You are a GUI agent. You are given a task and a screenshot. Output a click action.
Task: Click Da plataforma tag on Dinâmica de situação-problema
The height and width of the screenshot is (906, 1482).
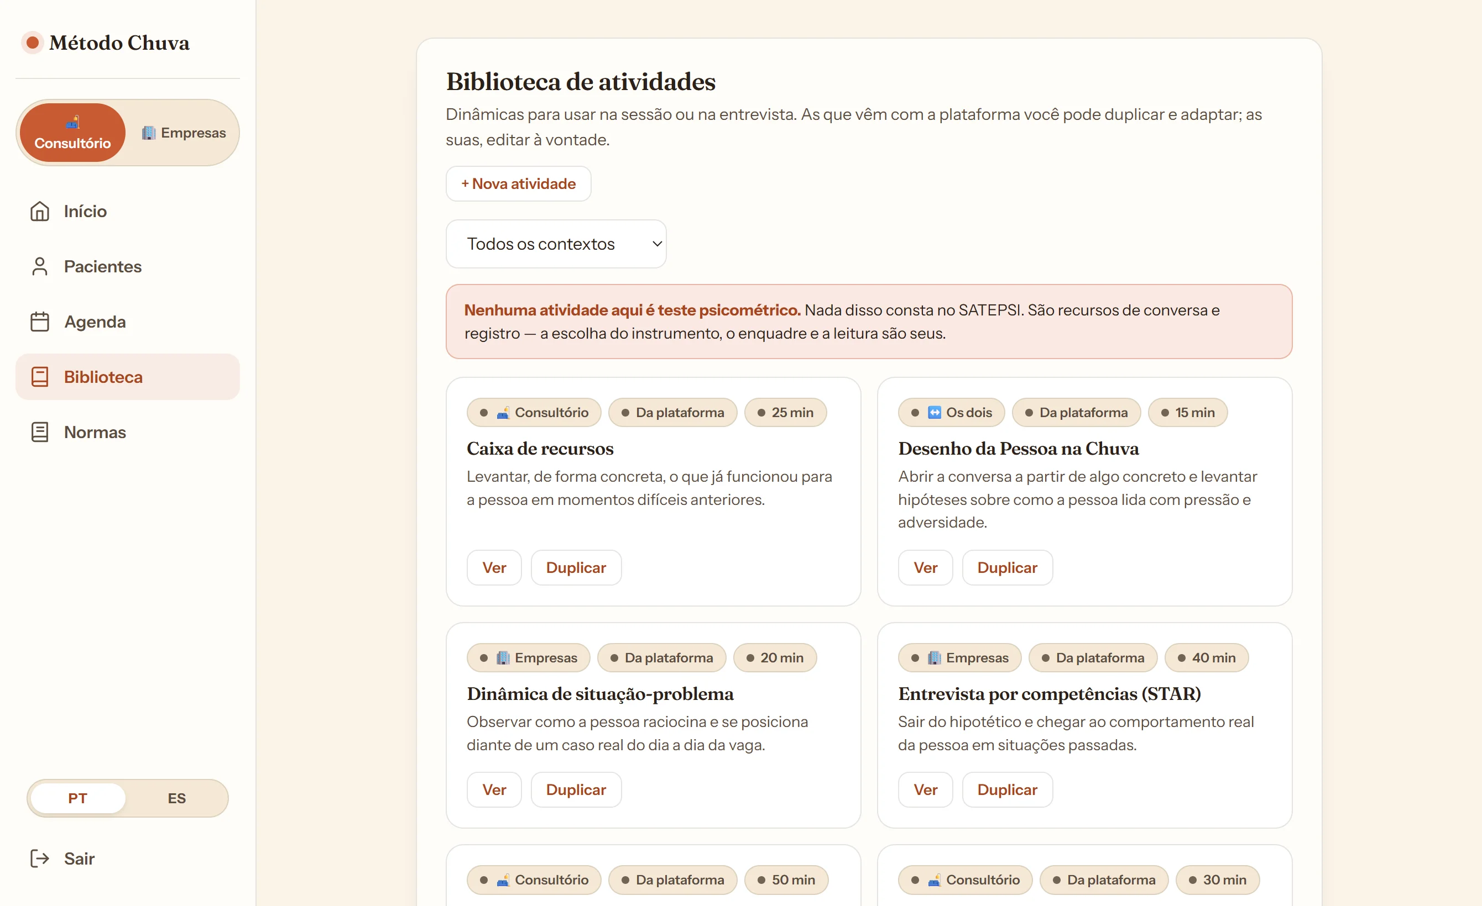tap(661, 658)
